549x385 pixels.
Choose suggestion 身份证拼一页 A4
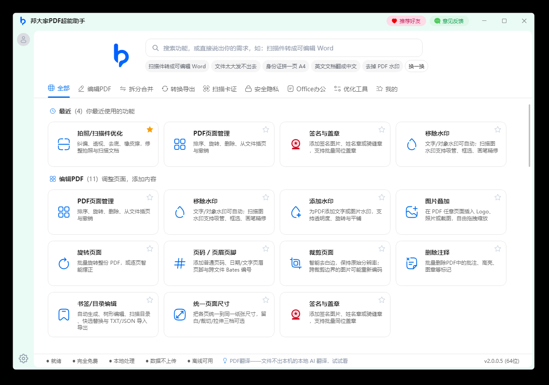pos(286,66)
